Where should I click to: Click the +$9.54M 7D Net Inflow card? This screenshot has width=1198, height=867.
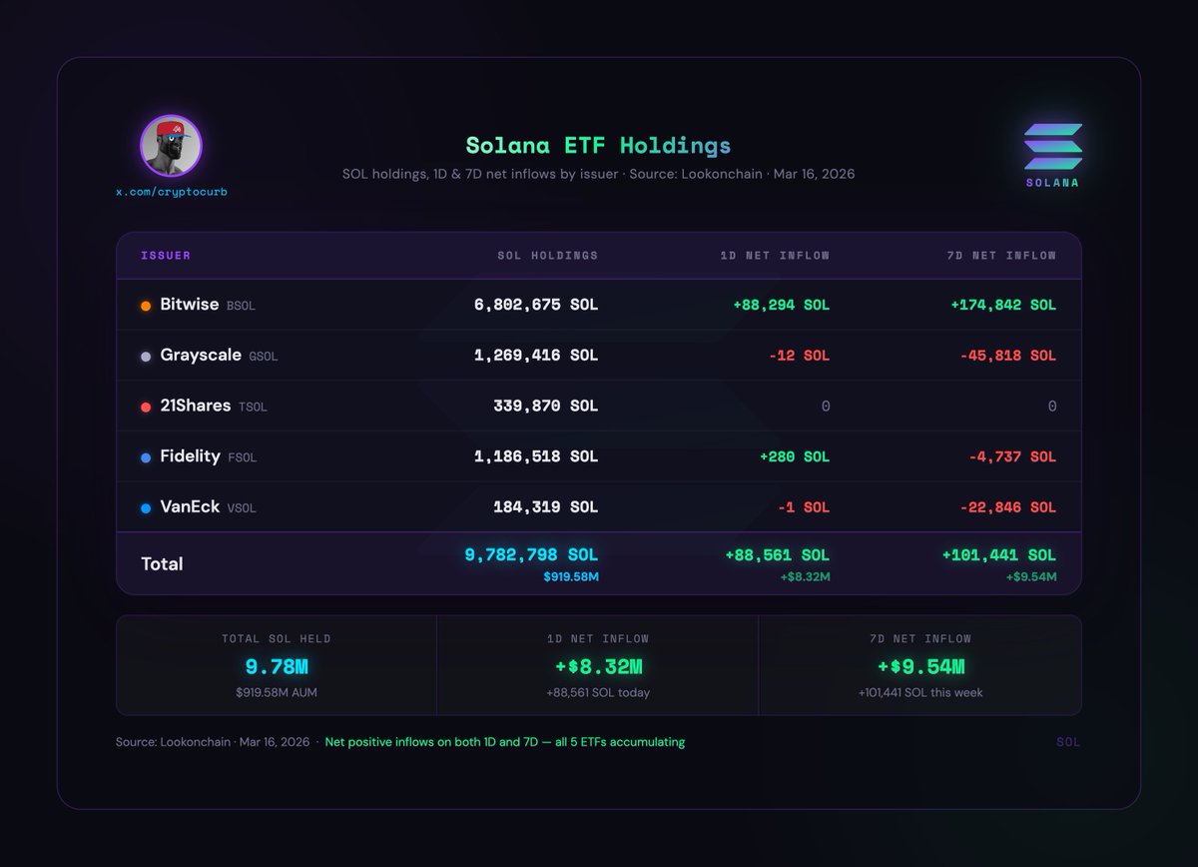coord(919,665)
